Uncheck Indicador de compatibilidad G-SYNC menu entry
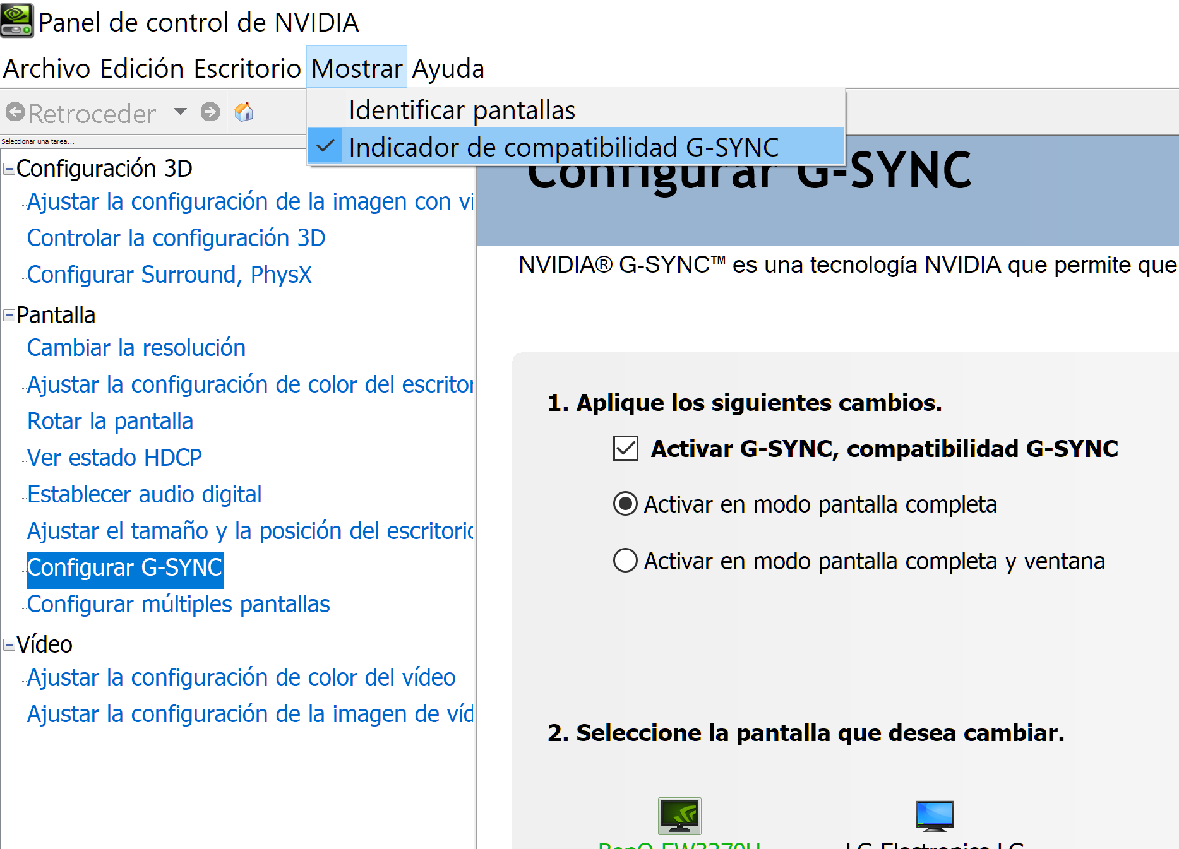Image resolution: width=1179 pixels, height=849 pixels. [576, 146]
